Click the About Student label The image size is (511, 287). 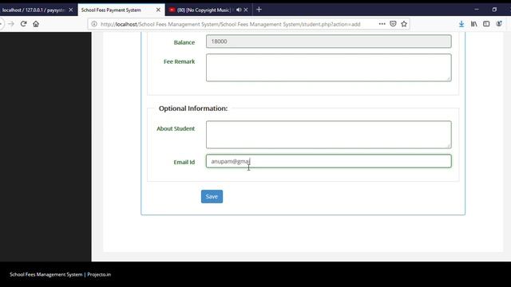[x=176, y=128]
